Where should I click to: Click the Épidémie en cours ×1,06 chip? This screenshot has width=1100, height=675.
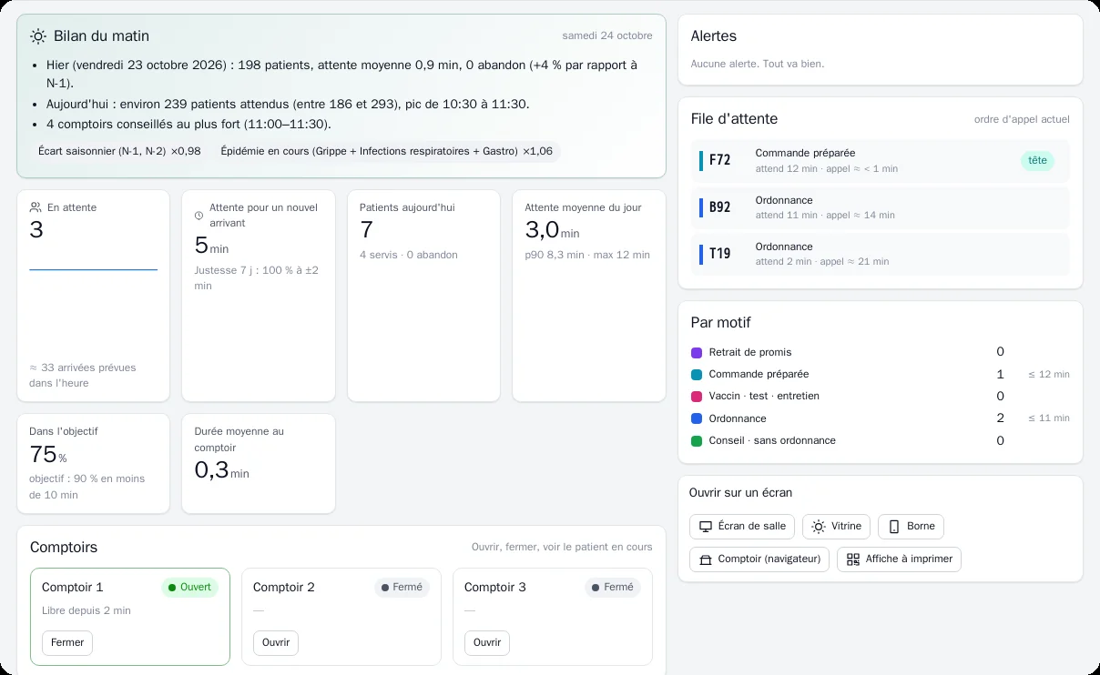tap(386, 151)
